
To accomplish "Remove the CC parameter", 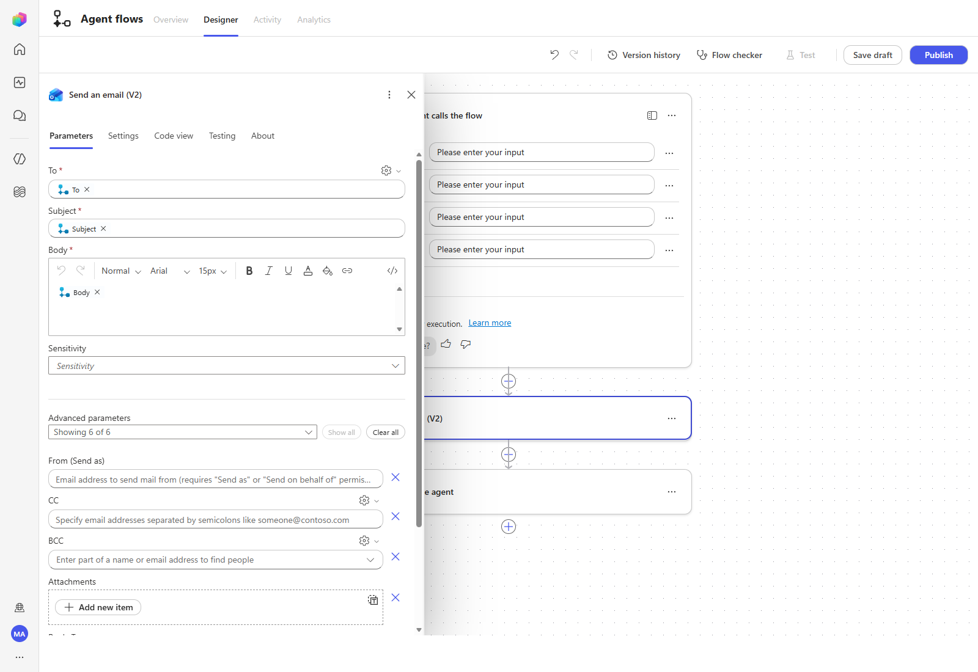I will 395,516.
